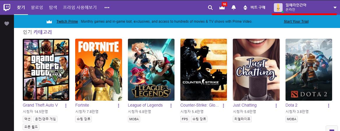
Task: Click the user avatar picture
Action: point(278,8)
